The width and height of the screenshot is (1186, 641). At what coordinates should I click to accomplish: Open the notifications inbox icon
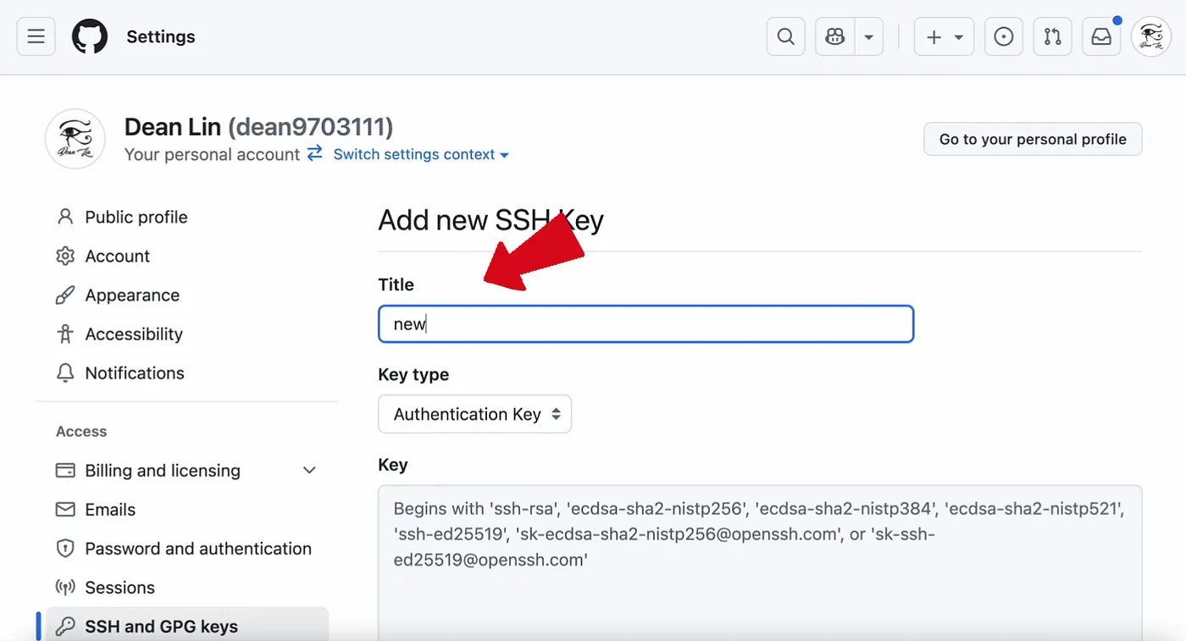click(1101, 37)
